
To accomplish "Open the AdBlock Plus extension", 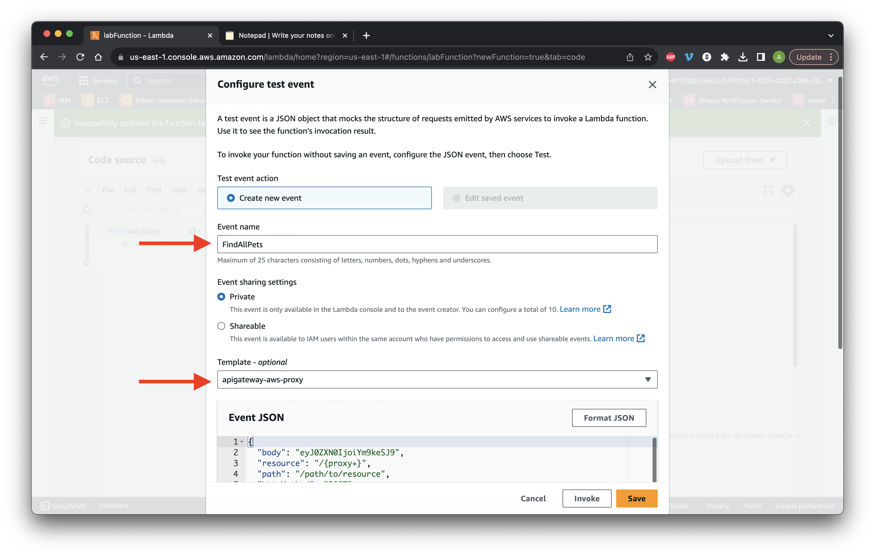I will click(x=670, y=57).
